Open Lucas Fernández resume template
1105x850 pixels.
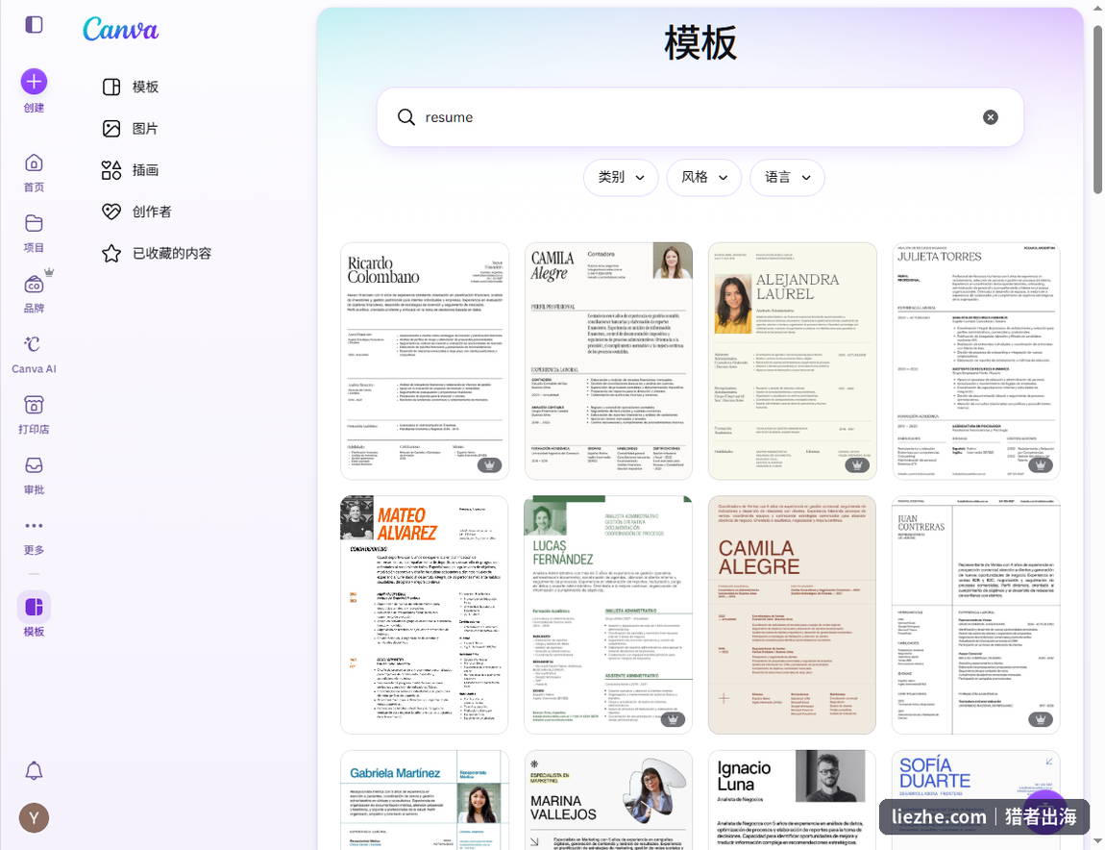(608, 615)
